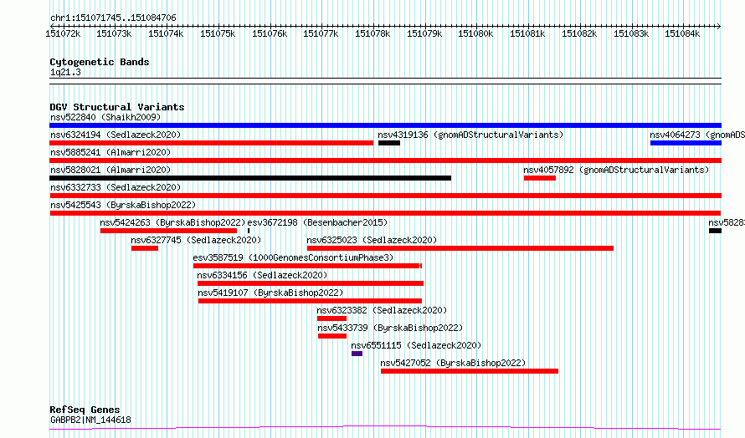Open the red nsv5419107 variant bar

311,301
